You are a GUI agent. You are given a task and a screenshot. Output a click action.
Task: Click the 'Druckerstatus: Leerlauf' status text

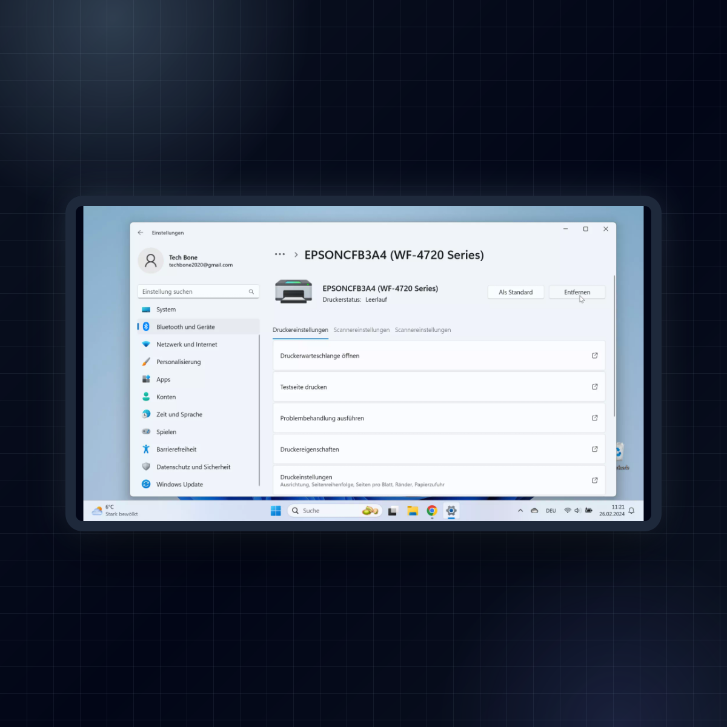[354, 299]
